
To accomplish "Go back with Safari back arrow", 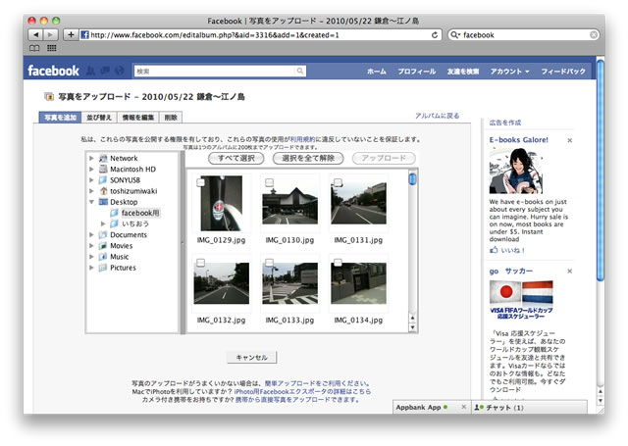I will (36, 35).
